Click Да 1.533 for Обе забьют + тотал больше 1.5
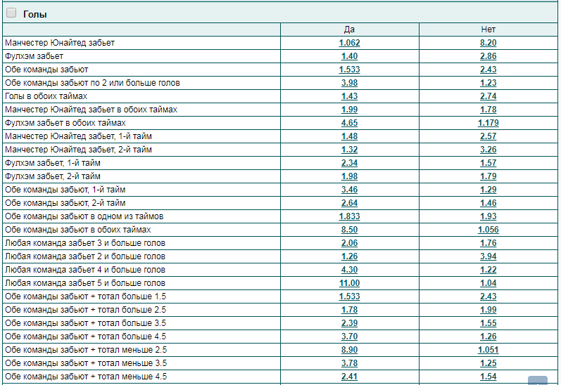 point(349,296)
